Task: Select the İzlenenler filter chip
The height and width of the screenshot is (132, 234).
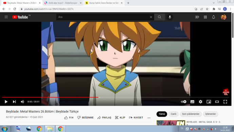Action: (210, 114)
